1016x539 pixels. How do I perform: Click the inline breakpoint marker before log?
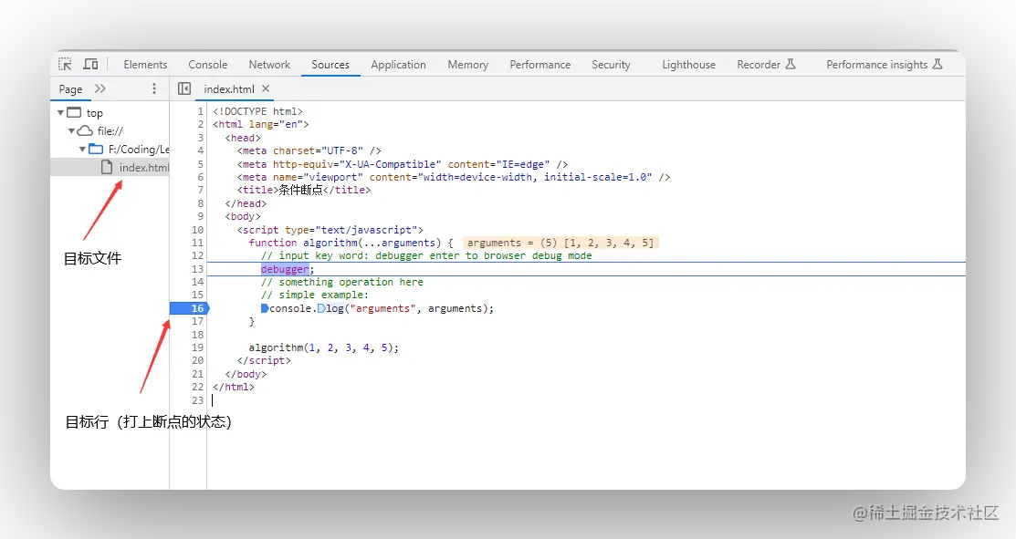click(x=321, y=308)
